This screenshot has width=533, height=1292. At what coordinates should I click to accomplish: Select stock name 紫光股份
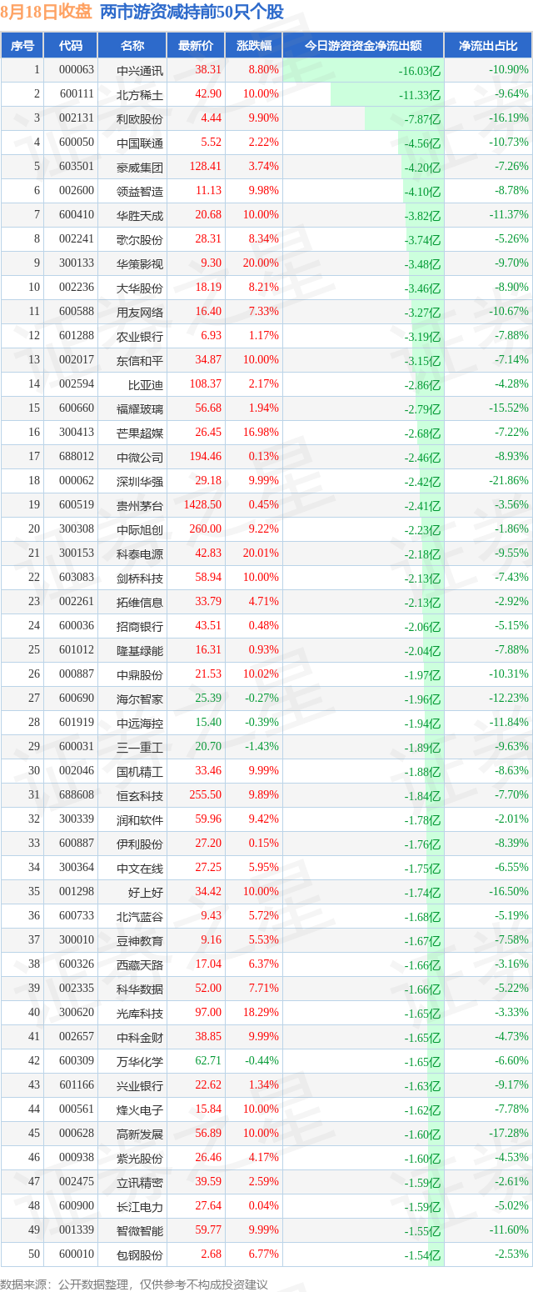140,1159
